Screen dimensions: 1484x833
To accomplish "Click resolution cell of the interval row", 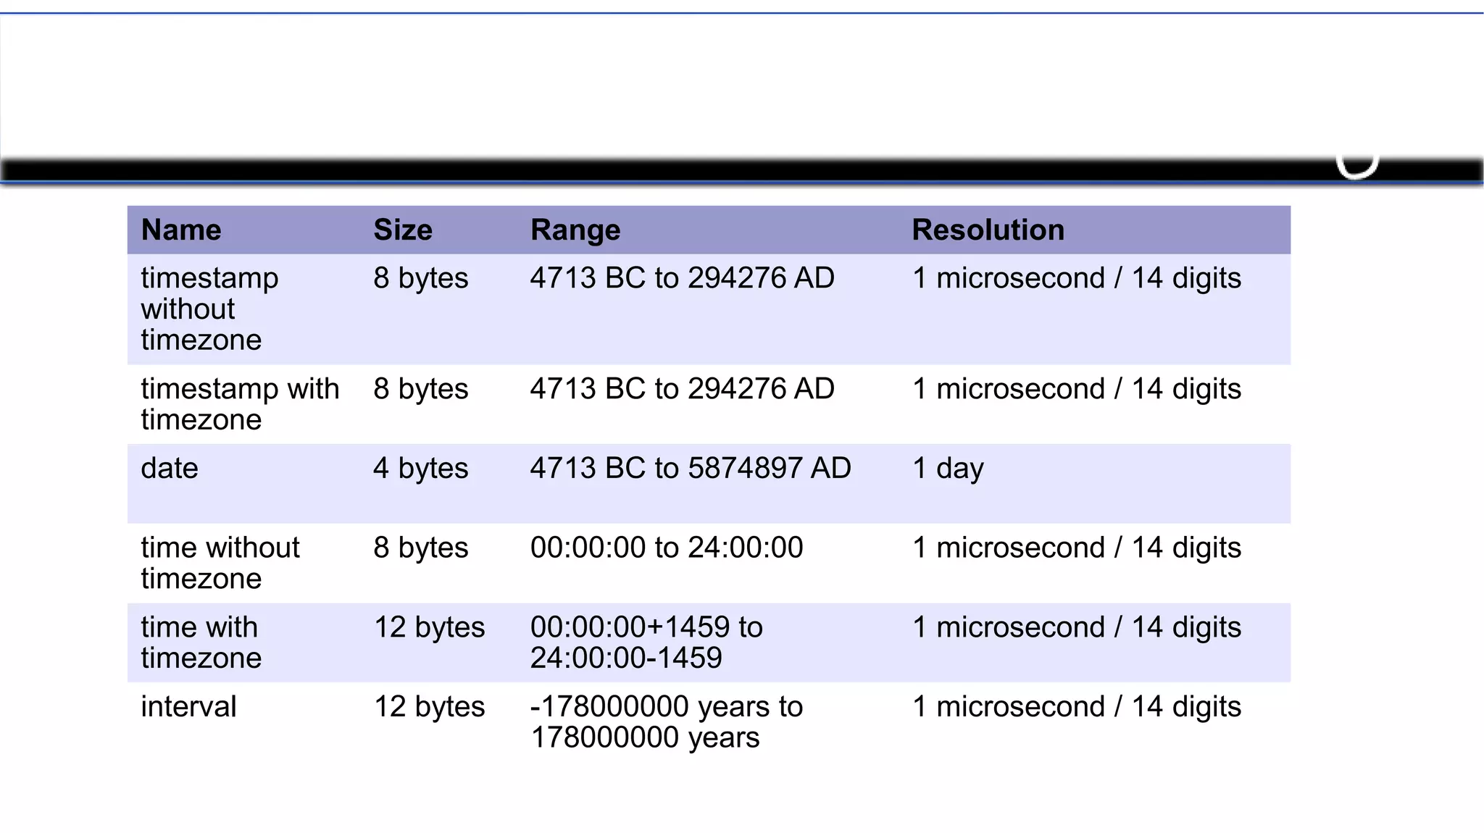I will coord(1077,706).
